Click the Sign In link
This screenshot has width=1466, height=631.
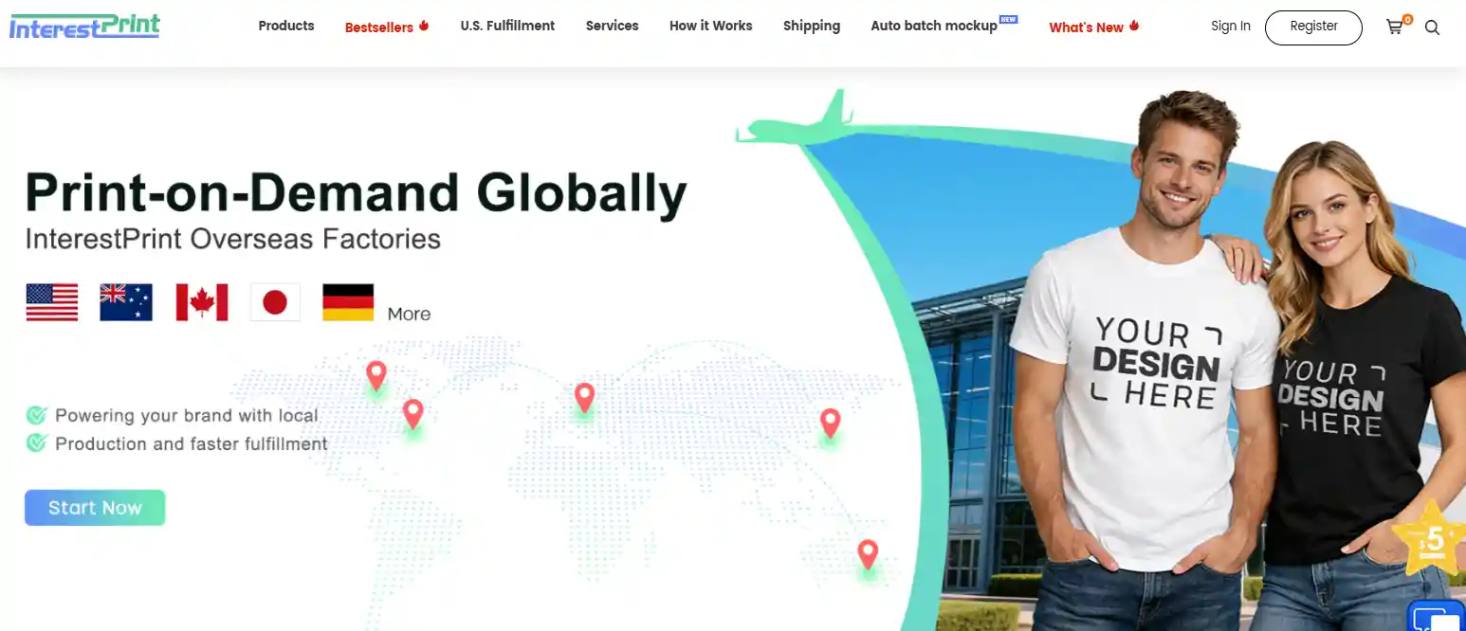(x=1231, y=27)
